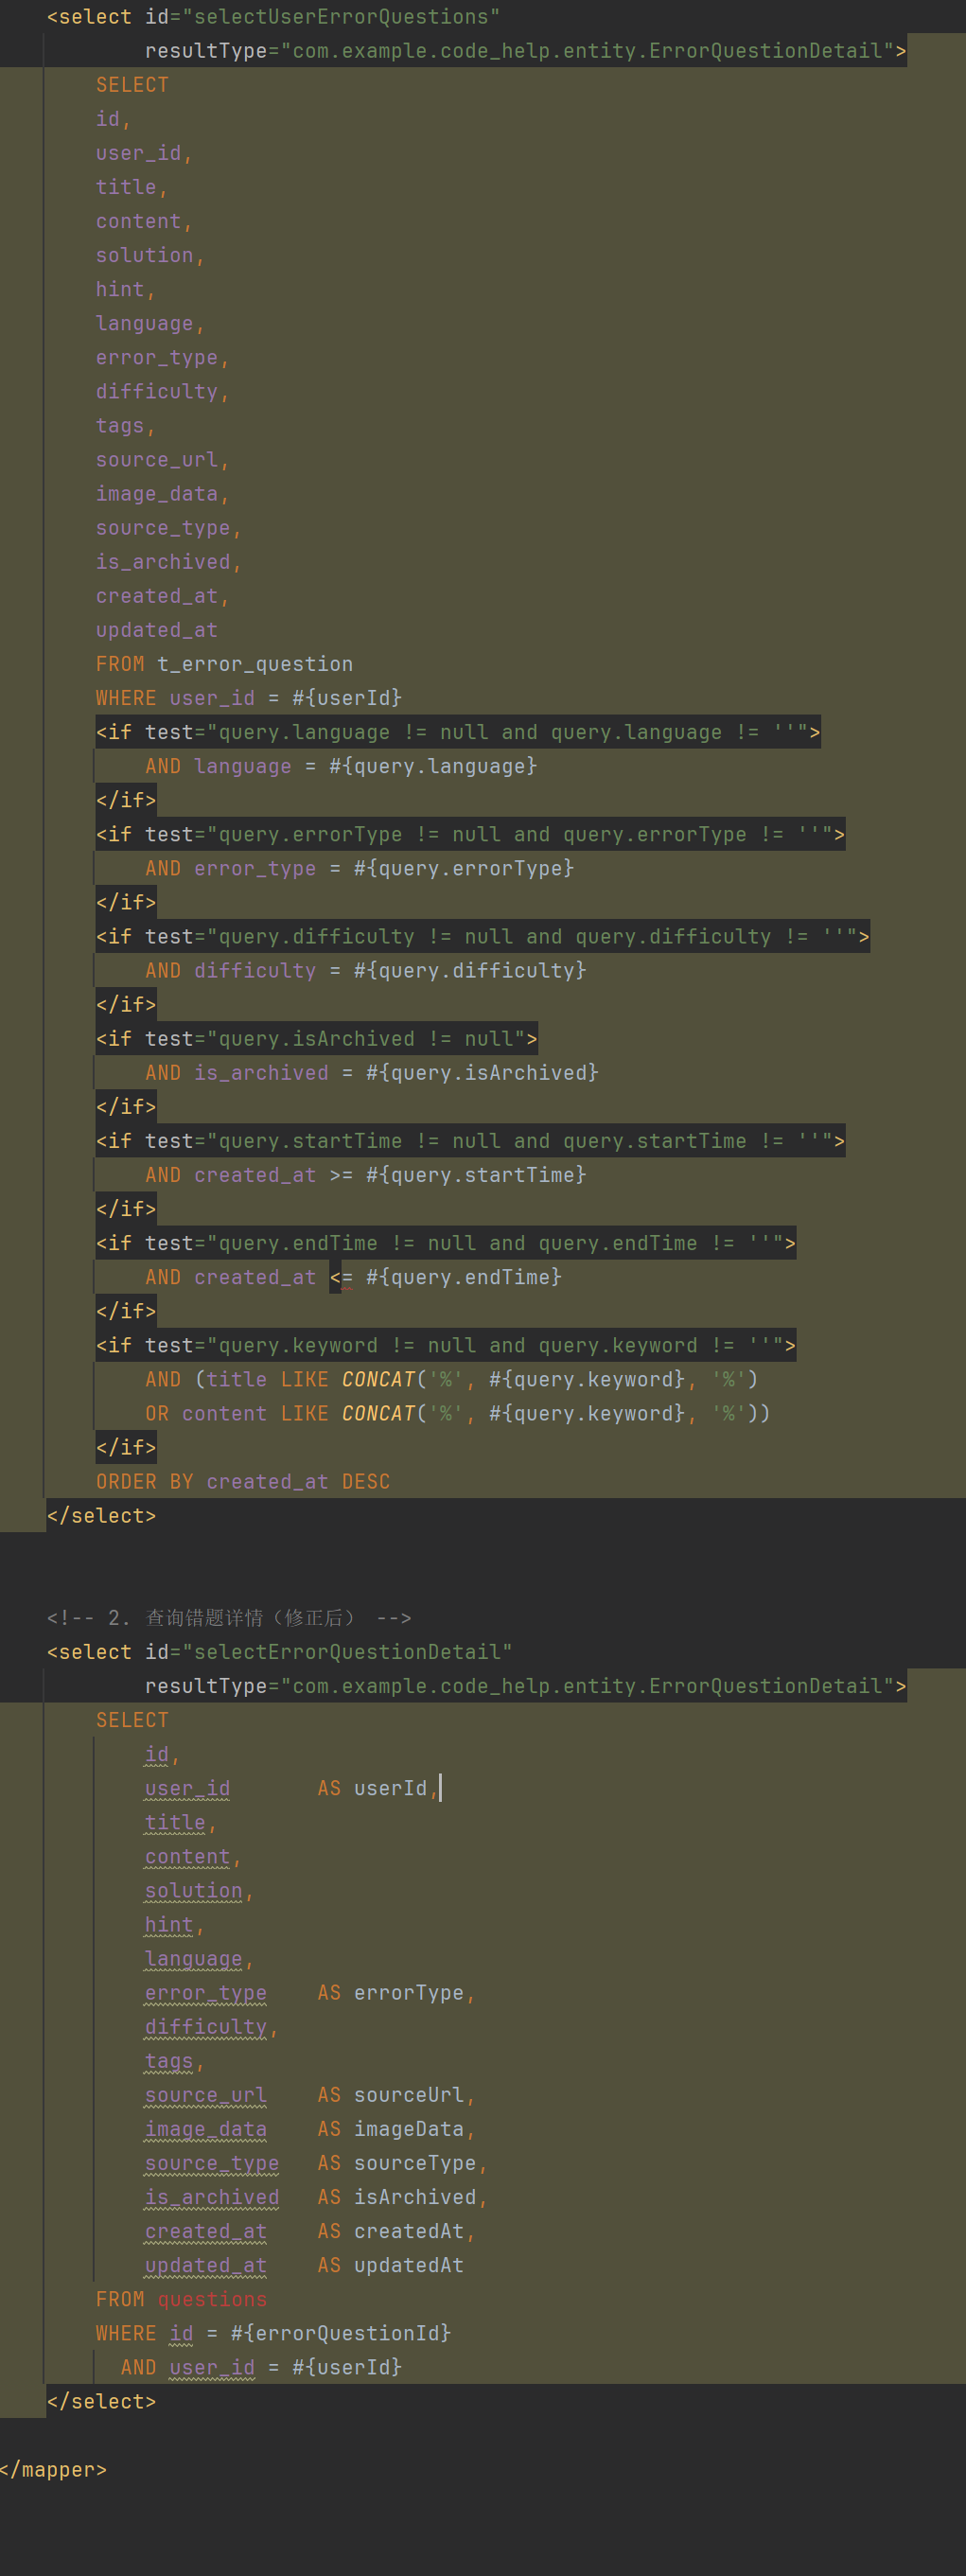The width and height of the screenshot is (966, 2576).
Task: Click the #{query.errorType} parameter
Action: click(464, 868)
